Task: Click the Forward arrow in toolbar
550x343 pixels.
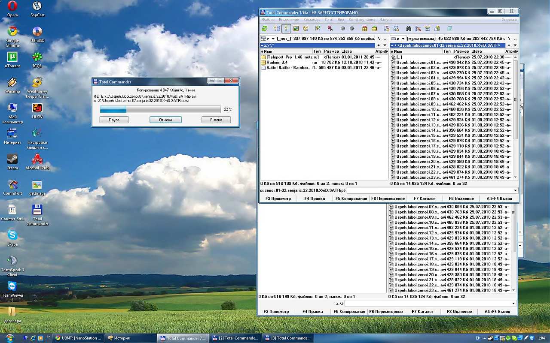Action: point(352,29)
